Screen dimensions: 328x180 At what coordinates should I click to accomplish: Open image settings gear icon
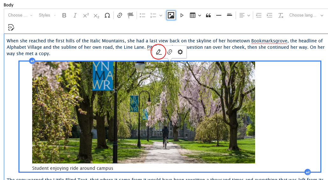click(180, 52)
